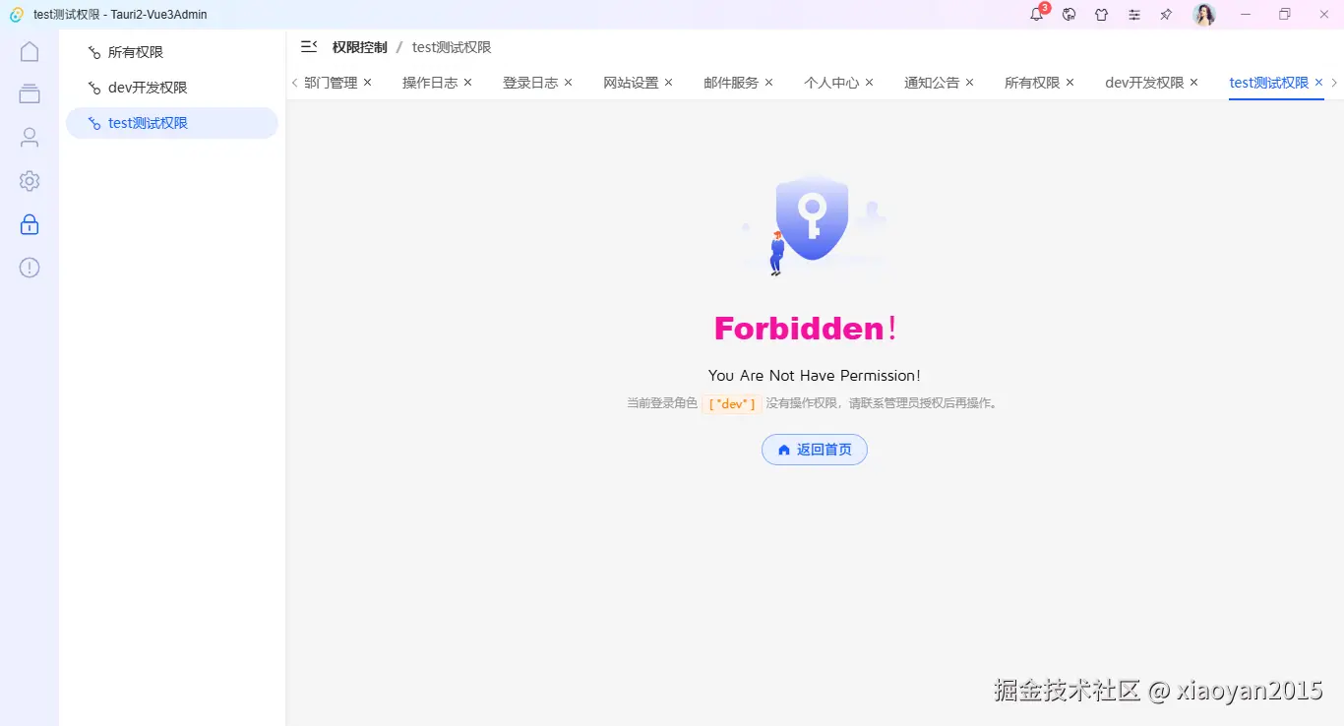Viewport: 1344px width, 726px height.
Task: Open the layout settings sliders icon
Action: click(x=1133, y=15)
